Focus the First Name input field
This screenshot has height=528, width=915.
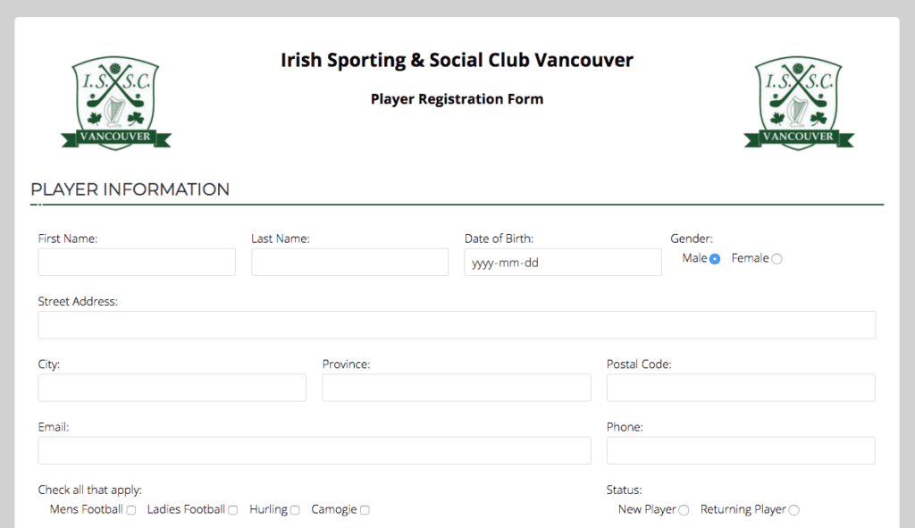(x=137, y=262)
